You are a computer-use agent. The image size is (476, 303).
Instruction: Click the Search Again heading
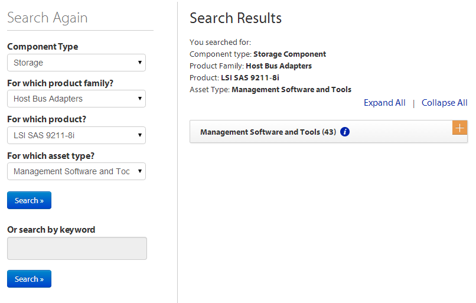pyautogui.click(x=47, y=18)
